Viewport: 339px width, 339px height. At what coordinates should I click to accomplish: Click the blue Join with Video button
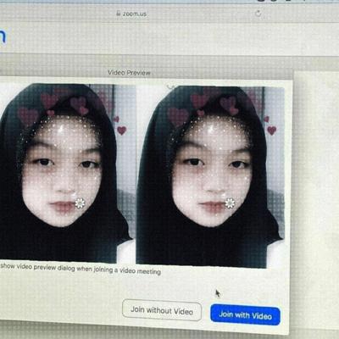click(x=245, y=314)
